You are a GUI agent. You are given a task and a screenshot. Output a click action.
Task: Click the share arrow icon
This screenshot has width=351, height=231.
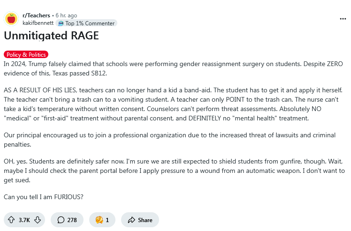pos(131,220)
